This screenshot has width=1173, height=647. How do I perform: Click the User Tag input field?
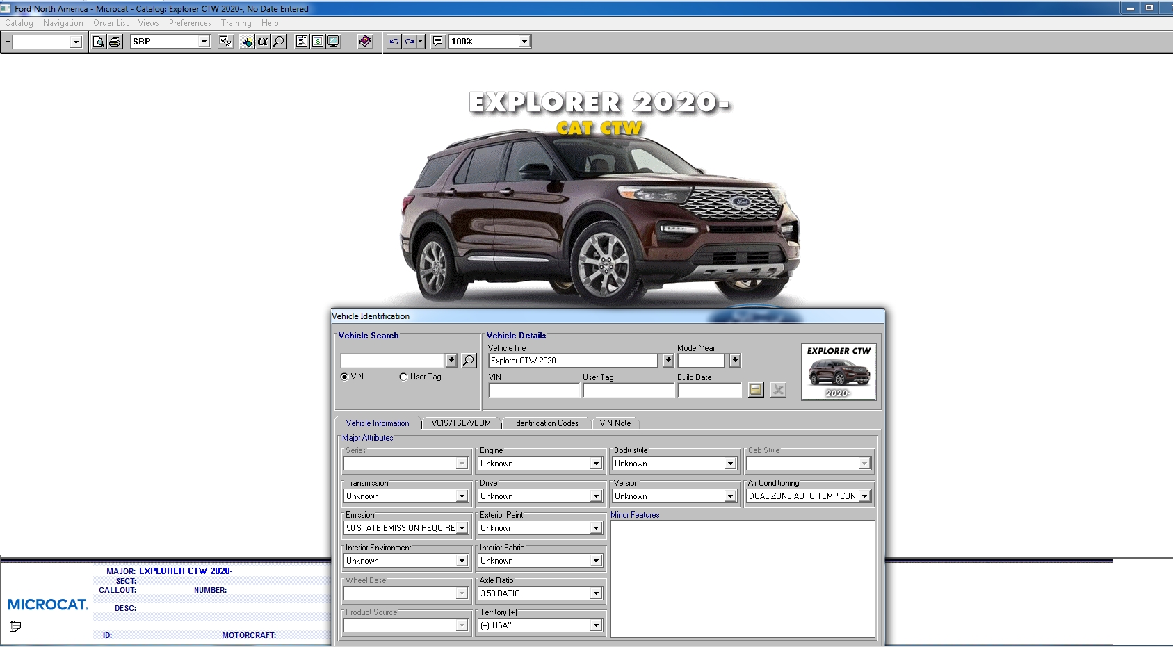(x=629, y=391)
